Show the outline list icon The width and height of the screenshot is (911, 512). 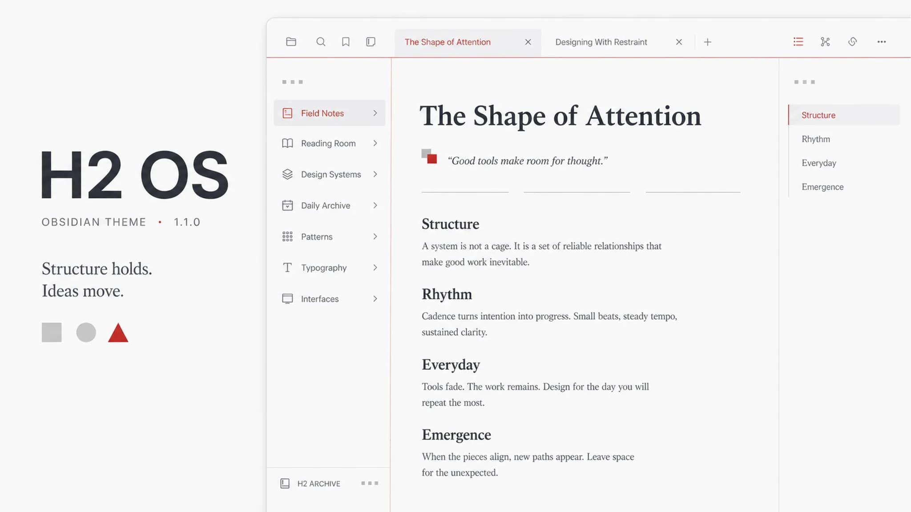798,42
